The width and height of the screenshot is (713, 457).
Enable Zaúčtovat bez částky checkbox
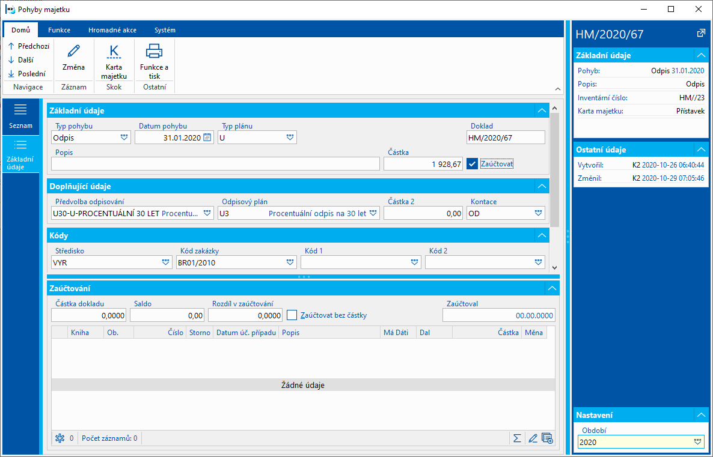[x=292, y=315]
